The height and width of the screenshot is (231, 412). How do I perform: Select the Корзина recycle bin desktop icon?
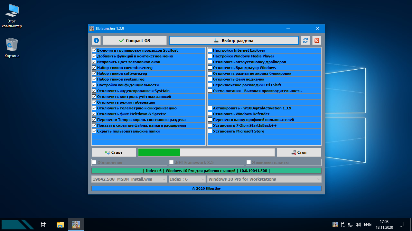click(12, 48)
